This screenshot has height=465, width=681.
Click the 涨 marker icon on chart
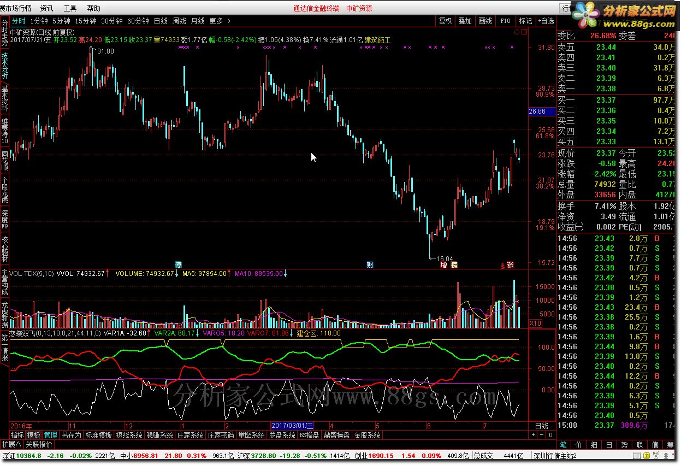point(510,265)
